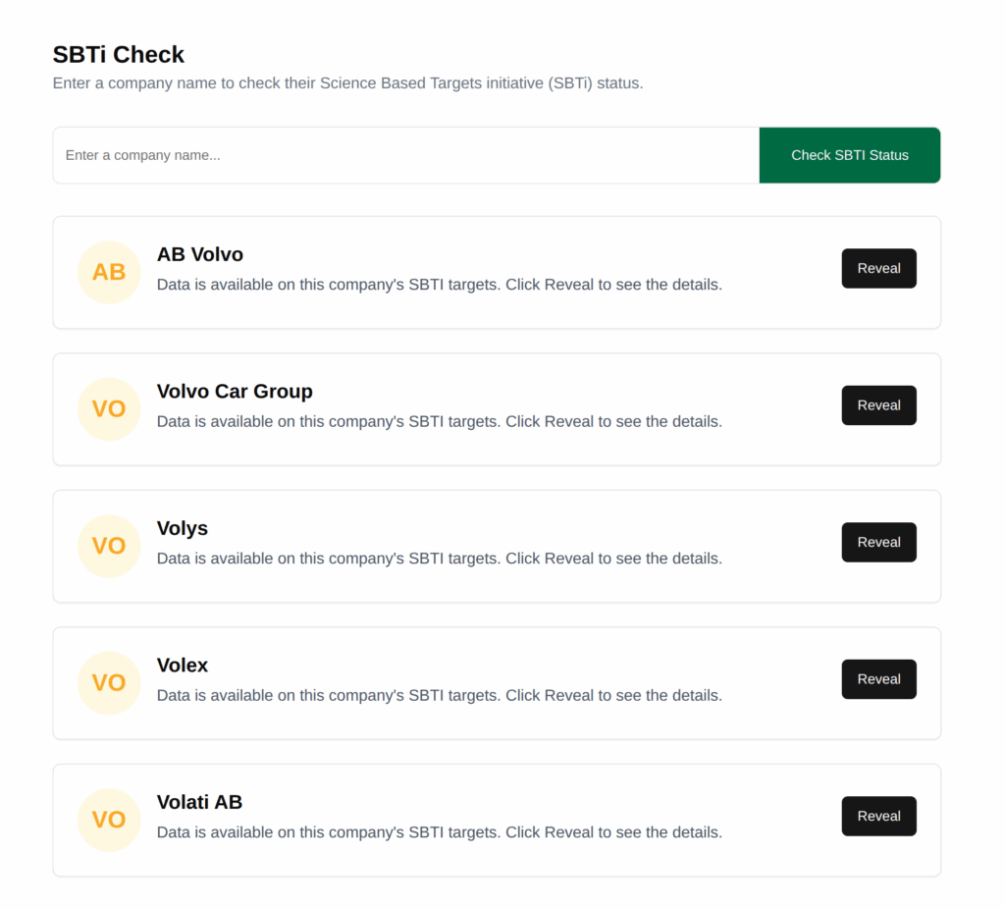Reveal details for Volvo Car Group

(878, 404)
